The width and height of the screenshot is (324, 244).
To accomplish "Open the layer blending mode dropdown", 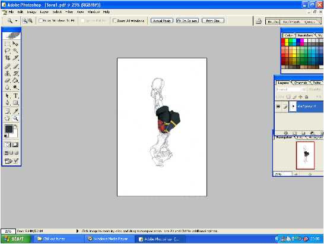I will point(291,89).
